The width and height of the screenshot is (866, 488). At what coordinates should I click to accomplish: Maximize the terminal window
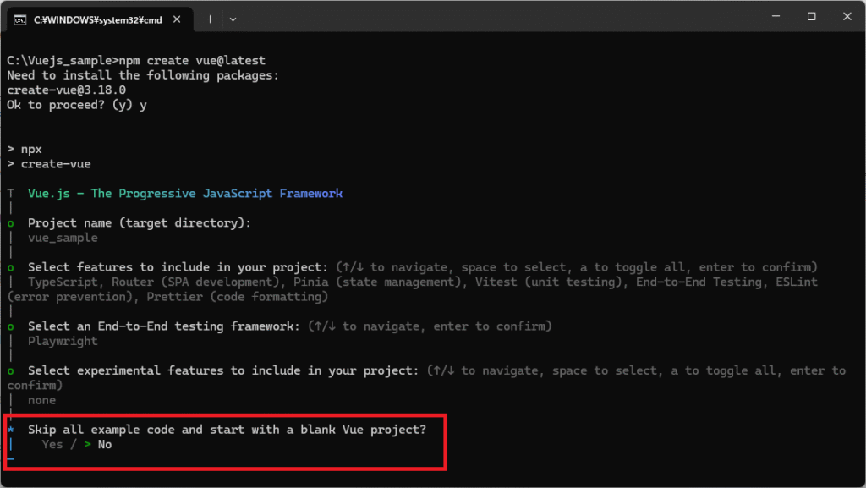tap(811, 17)
